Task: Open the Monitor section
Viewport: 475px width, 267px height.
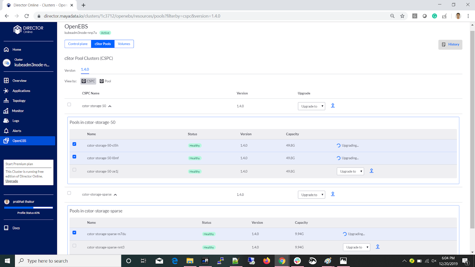Action: coord(18,111)
